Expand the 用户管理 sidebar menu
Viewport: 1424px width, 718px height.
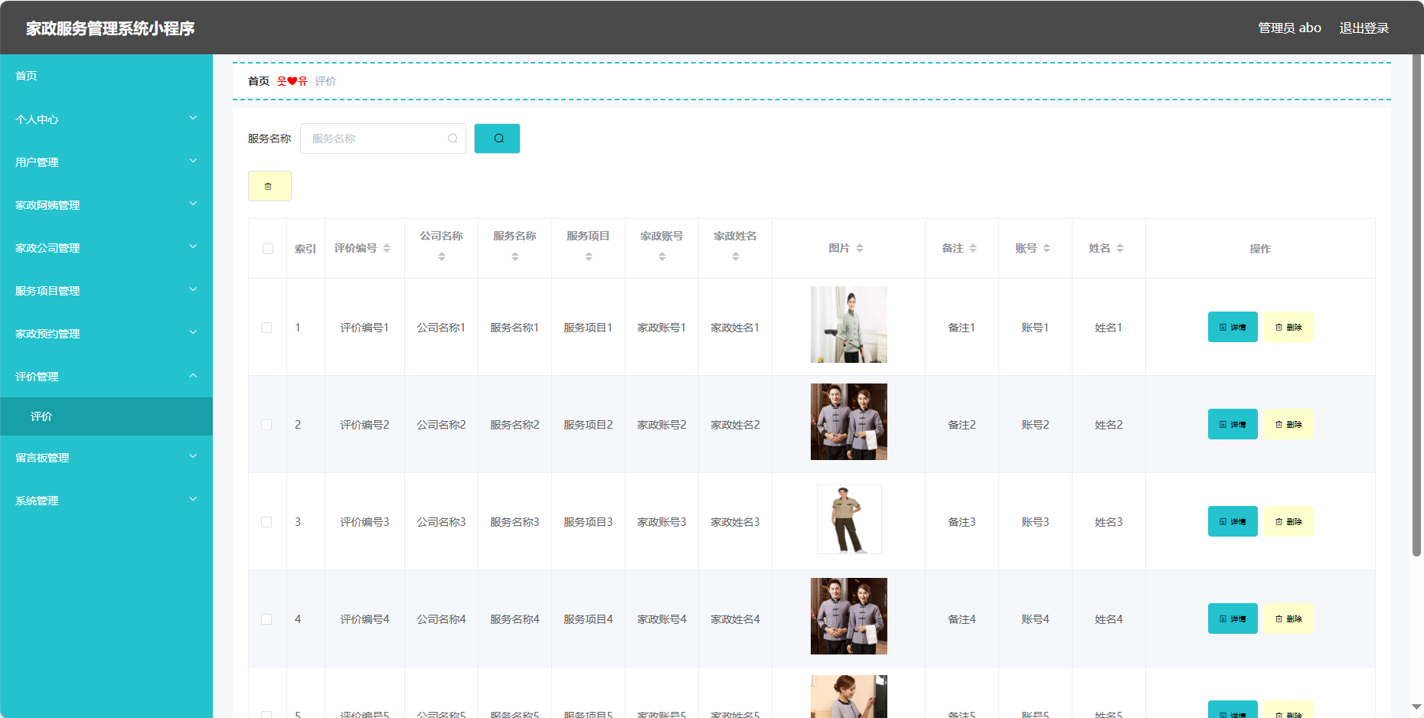[106, 162]
